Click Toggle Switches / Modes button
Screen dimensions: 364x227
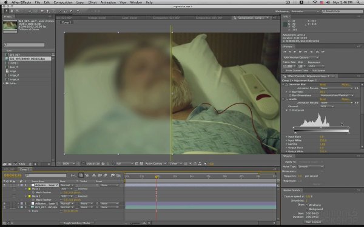77,223
